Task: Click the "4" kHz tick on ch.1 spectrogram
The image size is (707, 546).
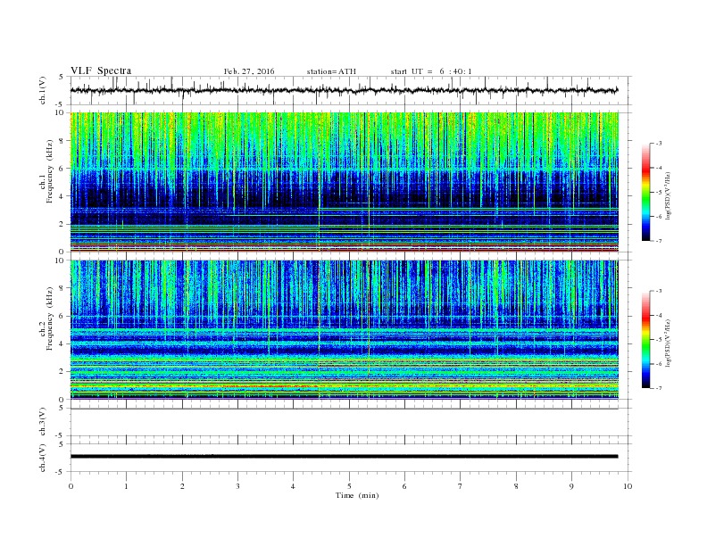Action: [62, 196]
